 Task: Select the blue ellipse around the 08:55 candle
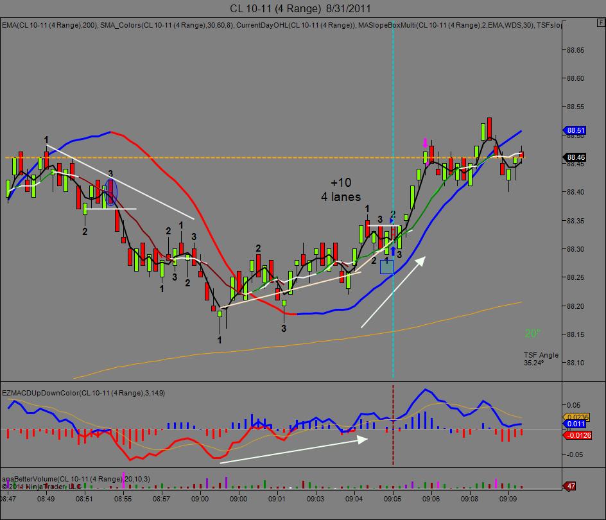pos(111,192)
